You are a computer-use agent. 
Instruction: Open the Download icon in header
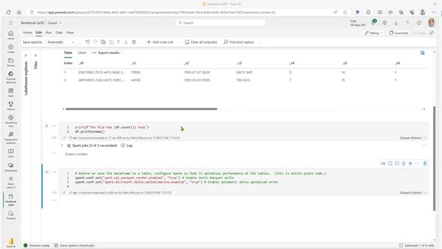396,23
